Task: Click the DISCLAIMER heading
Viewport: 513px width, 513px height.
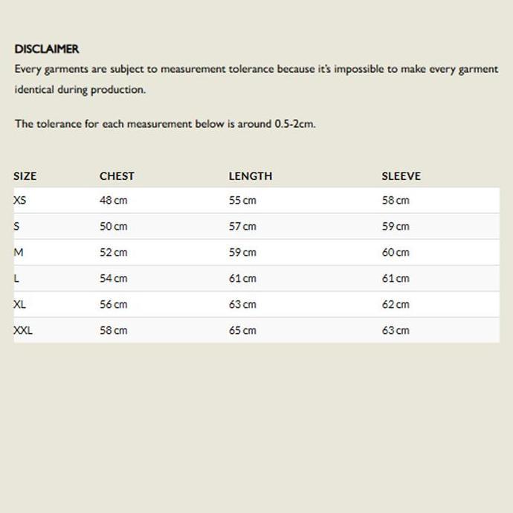Action: tap(46, 49)
